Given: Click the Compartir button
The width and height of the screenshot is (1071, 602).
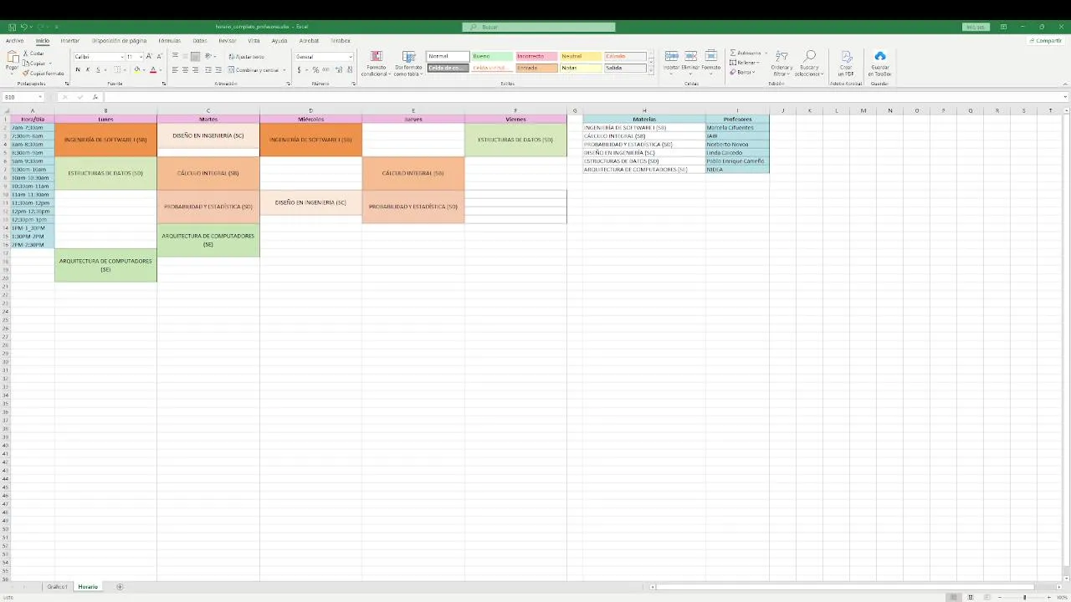Looking at the screenshot, I should pos(1045,40).
